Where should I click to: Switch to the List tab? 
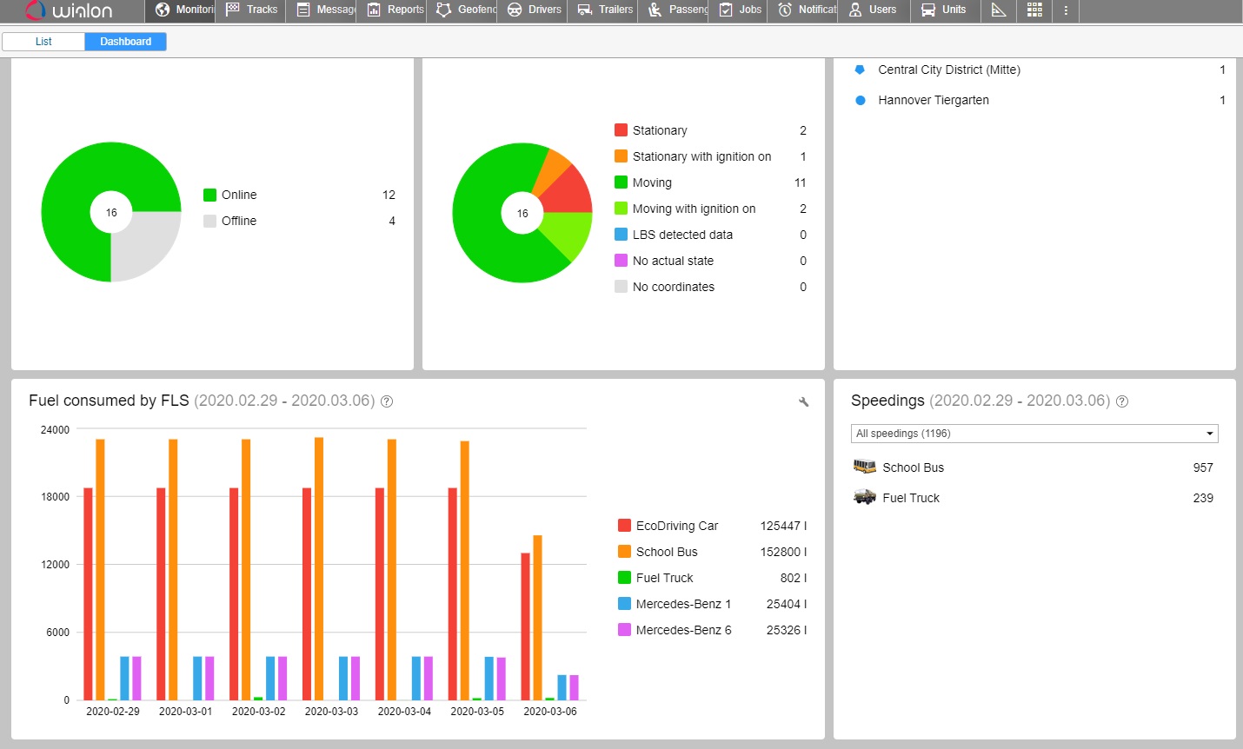click(43, 42)
